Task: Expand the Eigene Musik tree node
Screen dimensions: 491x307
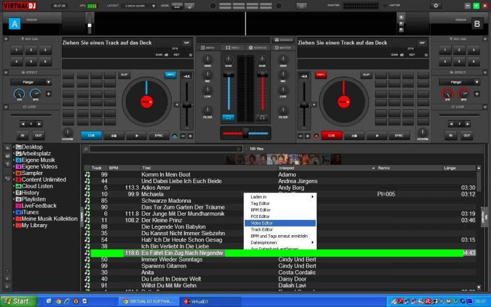Action: coord(14,160)
